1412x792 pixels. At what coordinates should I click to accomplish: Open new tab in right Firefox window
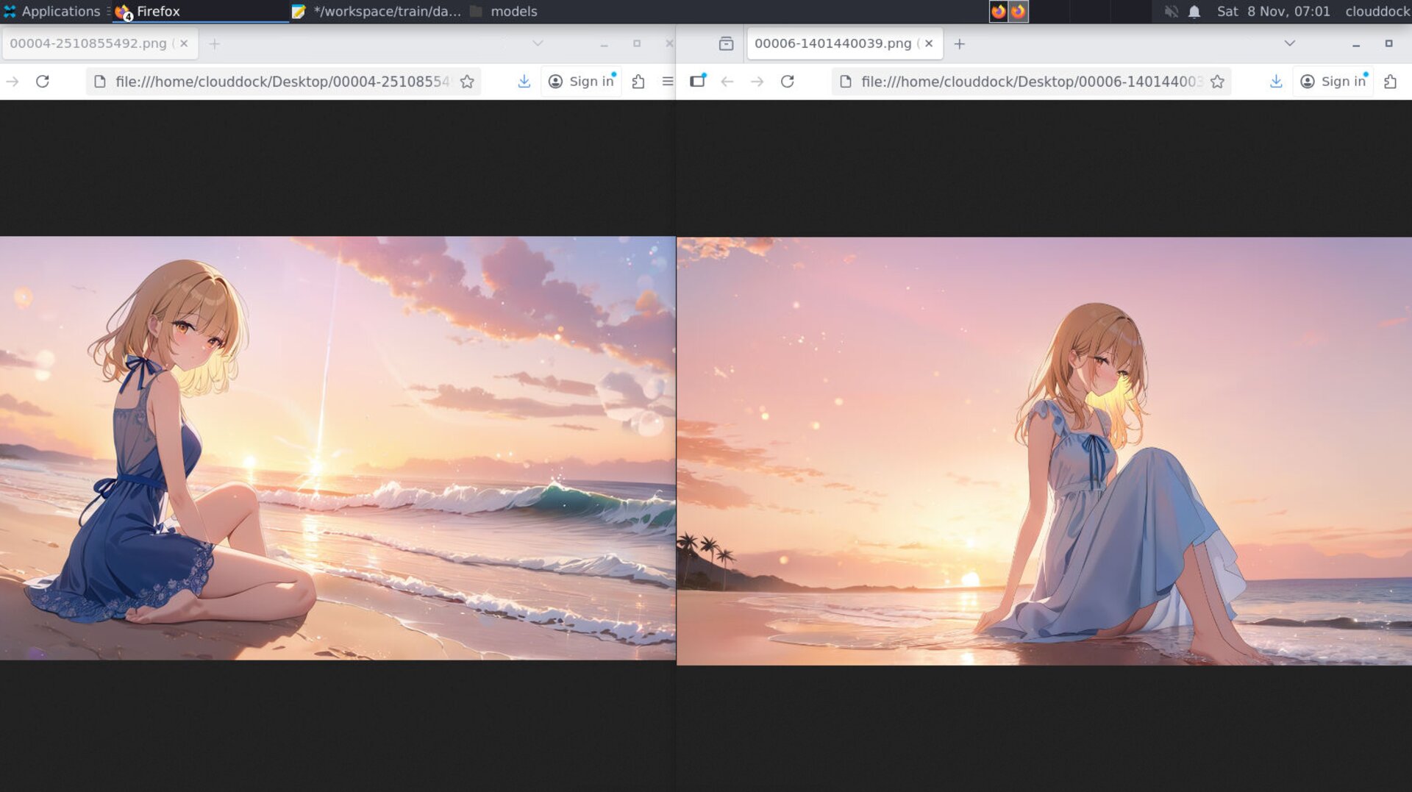(x=959, y=44)
